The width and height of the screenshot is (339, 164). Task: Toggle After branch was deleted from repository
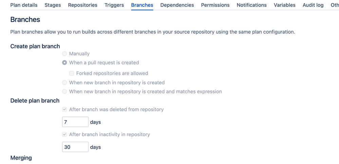pyautogui.click(x=64, y=110)
